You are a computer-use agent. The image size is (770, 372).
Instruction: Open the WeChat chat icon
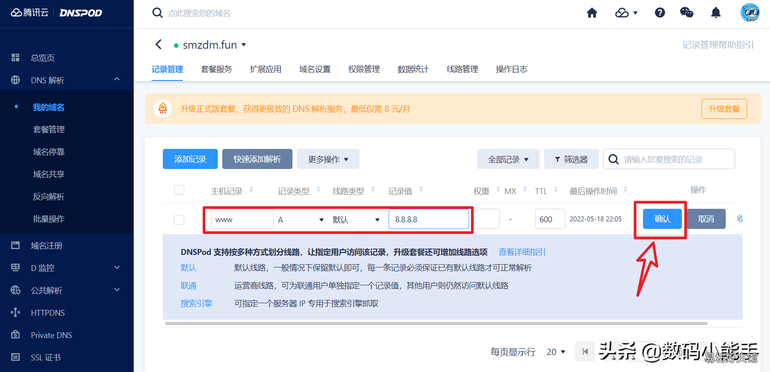point(686,13)
